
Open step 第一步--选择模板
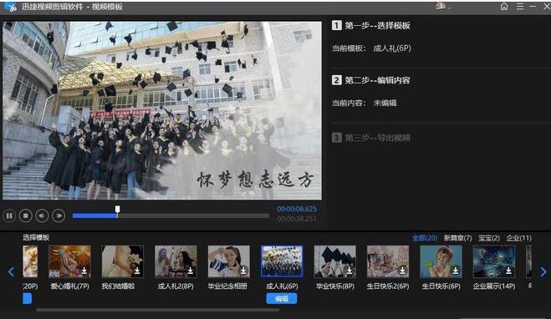pyautogui.click(x=371, y=25)
